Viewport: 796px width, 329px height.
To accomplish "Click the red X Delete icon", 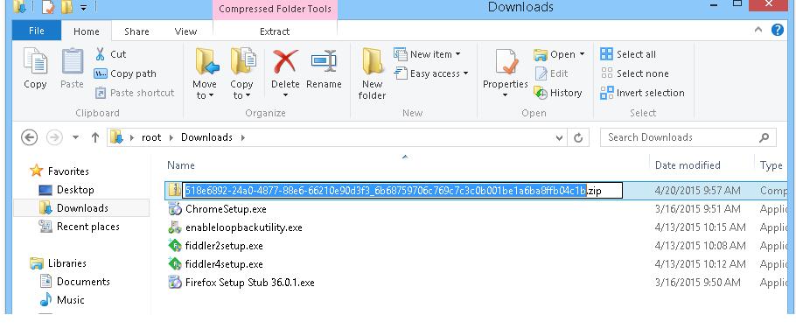I will [285, 61].
